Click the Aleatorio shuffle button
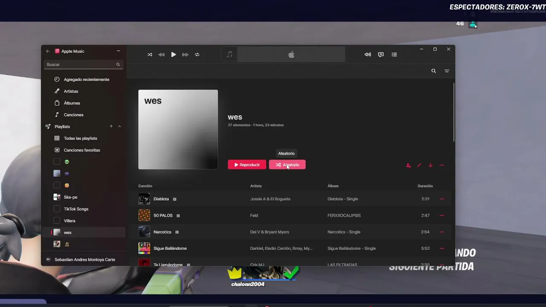This screenshot has height=307, width=546. [x=287, y=165]
